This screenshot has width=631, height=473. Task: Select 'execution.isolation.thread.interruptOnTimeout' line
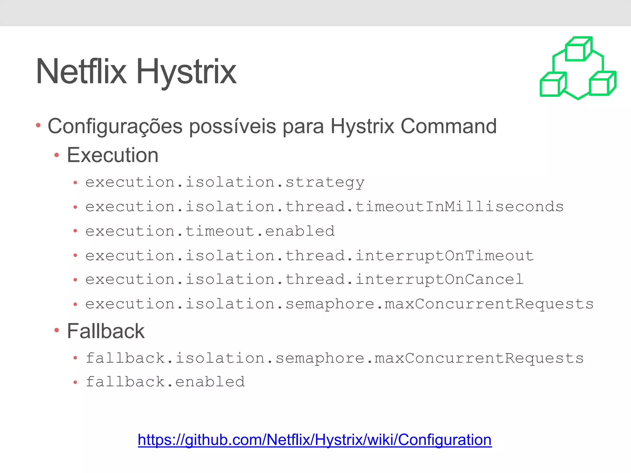pos(310,256)
